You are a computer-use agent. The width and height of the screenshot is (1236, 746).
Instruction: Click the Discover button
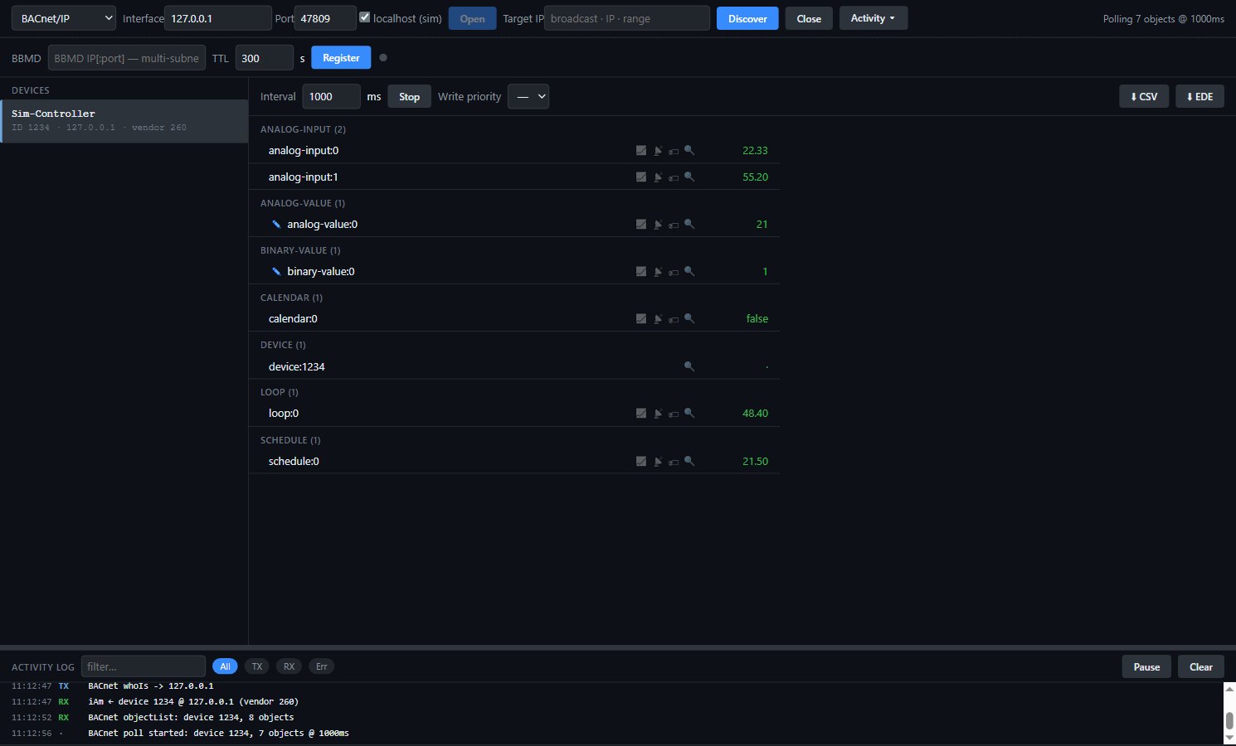[747, 18]
